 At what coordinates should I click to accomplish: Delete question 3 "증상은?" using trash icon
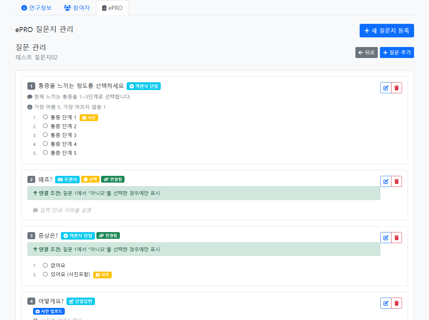[x=396, y=237]
